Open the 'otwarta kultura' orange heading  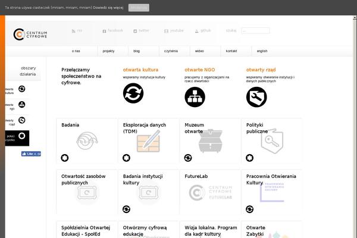[140, 70]
